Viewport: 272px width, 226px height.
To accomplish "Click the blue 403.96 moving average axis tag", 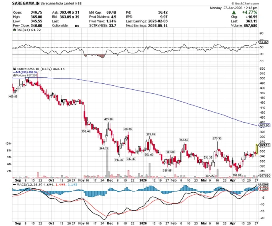I will coord(264,125).
